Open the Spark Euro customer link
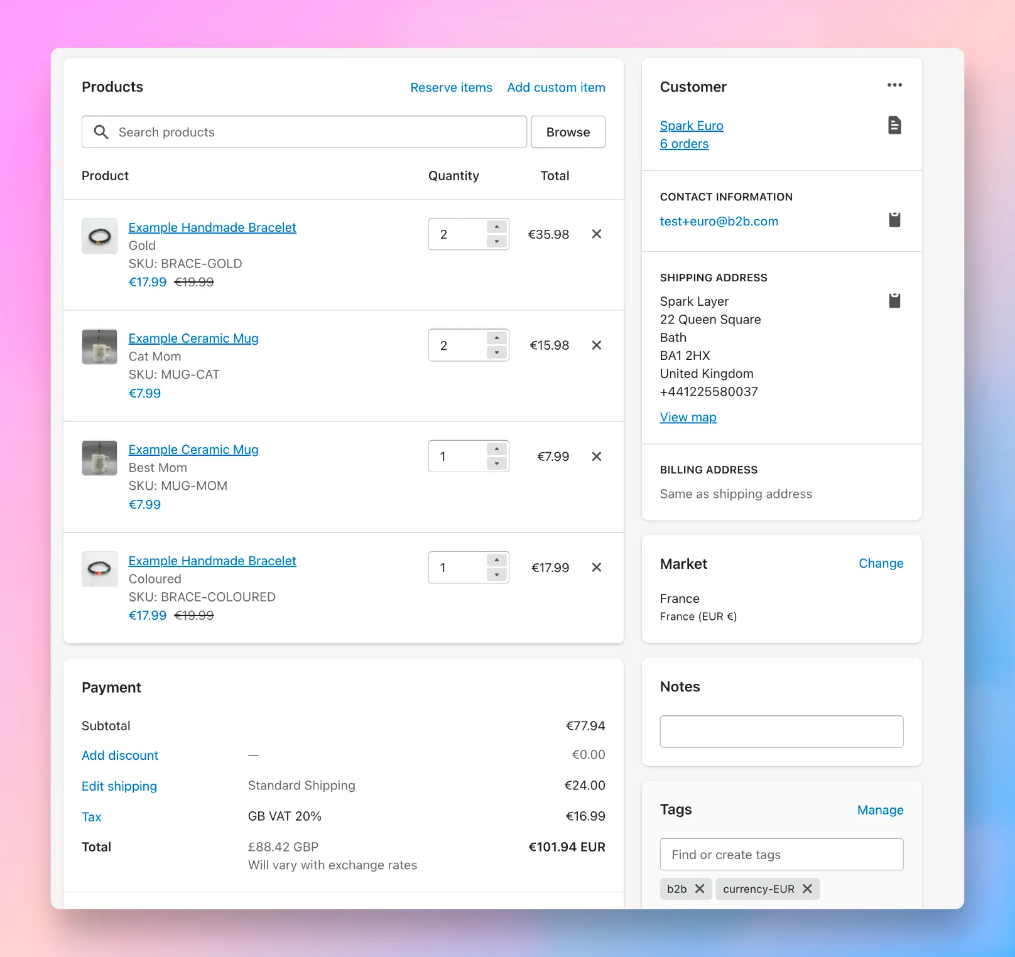The image size is (1015, 957). tap(692, 126)
